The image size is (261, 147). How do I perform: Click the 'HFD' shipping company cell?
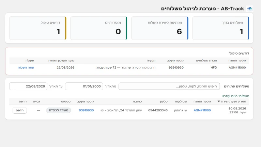click(x=214, y=68)
